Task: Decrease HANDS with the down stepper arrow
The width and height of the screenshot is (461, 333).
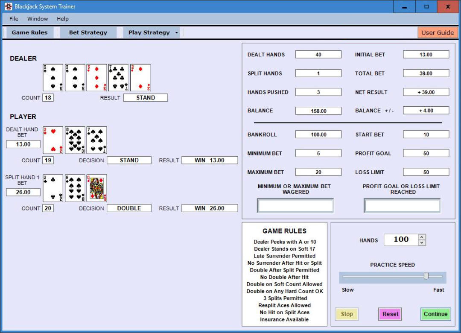Action: [x=422, y=242]
